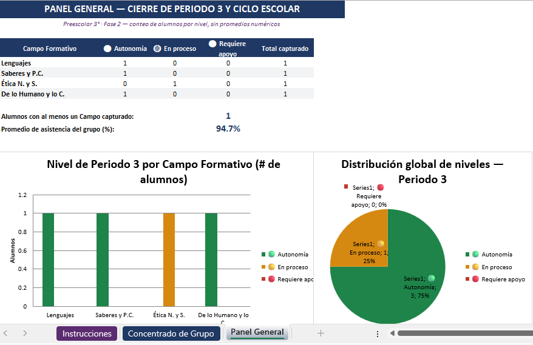Open sheet tab options three-dot handle

378,334
